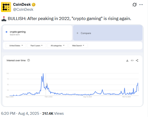Screen dimensions: 148x117
Task: Expand the Web Search type dropdown
Action: pyautogui.click(x=78, y=45)
